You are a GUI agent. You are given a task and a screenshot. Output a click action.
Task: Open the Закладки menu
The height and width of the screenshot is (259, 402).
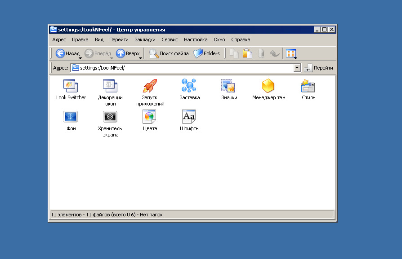click(x=145, y=40)
